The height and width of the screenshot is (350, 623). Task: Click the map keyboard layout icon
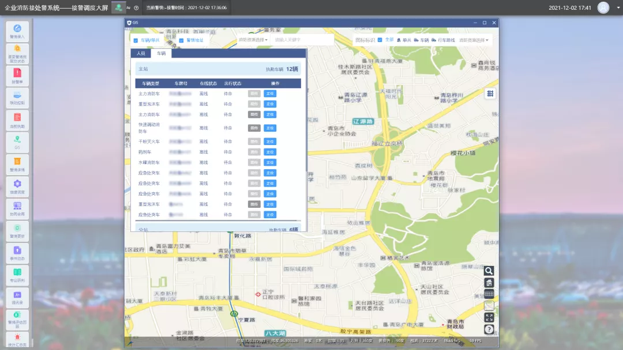pyautogui.click(x=489, y=294)
